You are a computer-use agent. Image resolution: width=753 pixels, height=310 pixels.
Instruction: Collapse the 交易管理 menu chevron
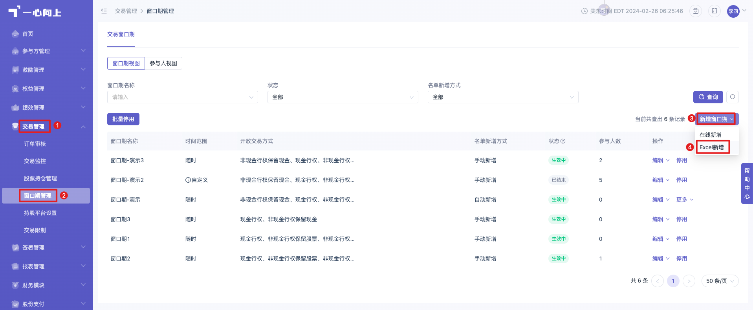point(83,127)
